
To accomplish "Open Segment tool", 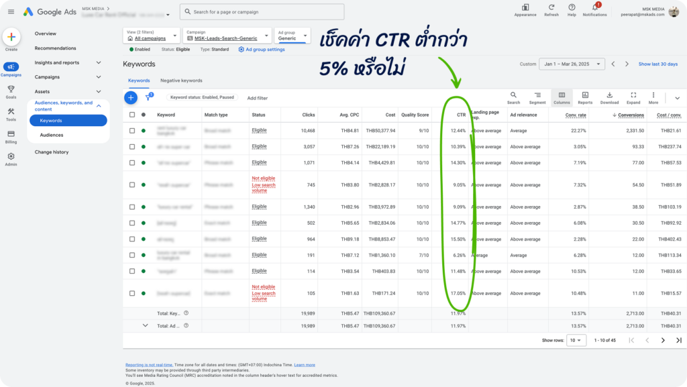I will (537, 98).
